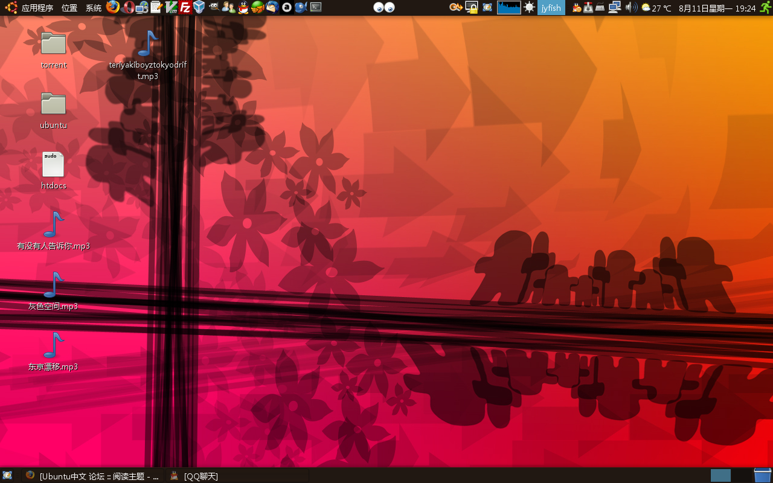Click the lock screen monitor icon
The height and width of the screenshot is (483, 773).
(x=472, y=7)
